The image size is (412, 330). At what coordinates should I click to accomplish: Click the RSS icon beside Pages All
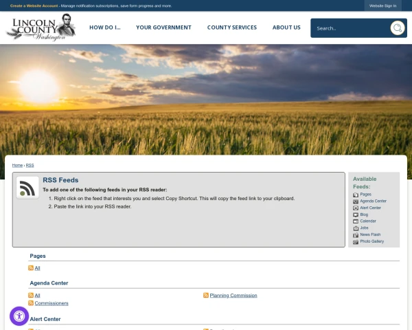pos(31,268)
